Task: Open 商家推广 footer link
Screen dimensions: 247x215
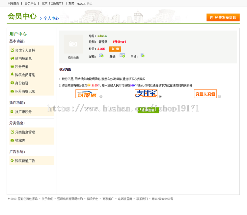Action: [x=108, y=199]
